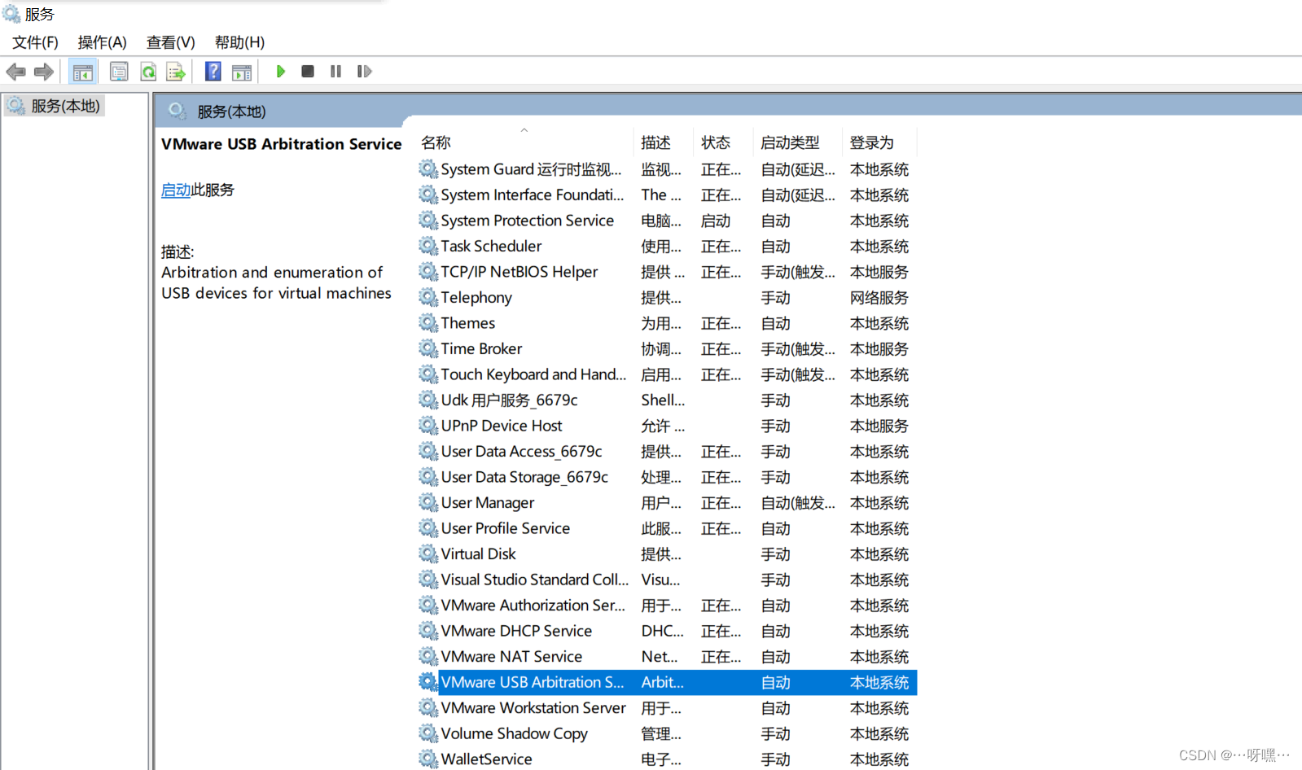Viewport: 1302px width, 770px height.
Task: Restart the service with the restart icon
Action: point(364,72)
